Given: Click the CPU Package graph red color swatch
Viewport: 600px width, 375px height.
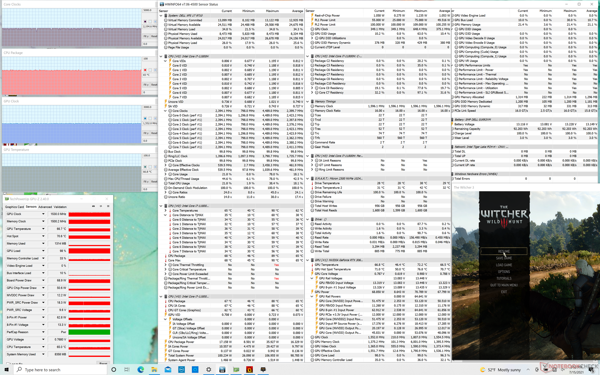Looking at the screenshot, I should coord(145,70).
